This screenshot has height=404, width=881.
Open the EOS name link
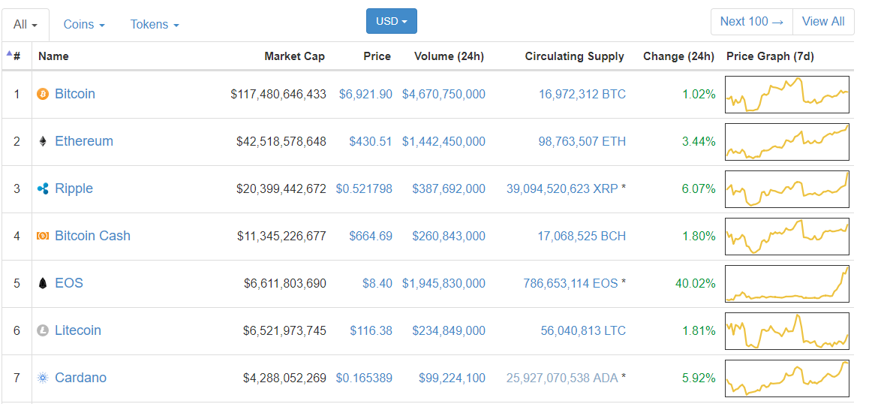[x=68, y=282]
